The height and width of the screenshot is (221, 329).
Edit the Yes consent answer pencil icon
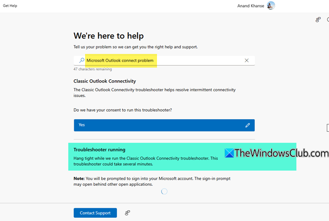pyautogui.click(x=248, y=125)
